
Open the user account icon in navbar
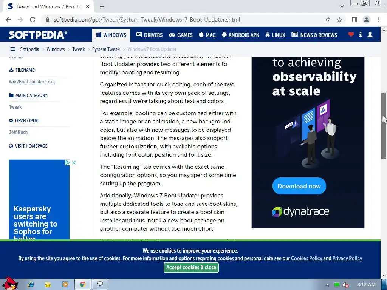point(370,35)
